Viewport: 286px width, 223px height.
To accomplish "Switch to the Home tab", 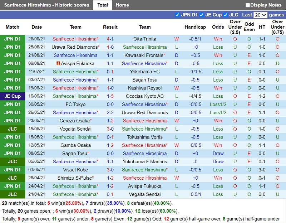I will click(122, 5).
